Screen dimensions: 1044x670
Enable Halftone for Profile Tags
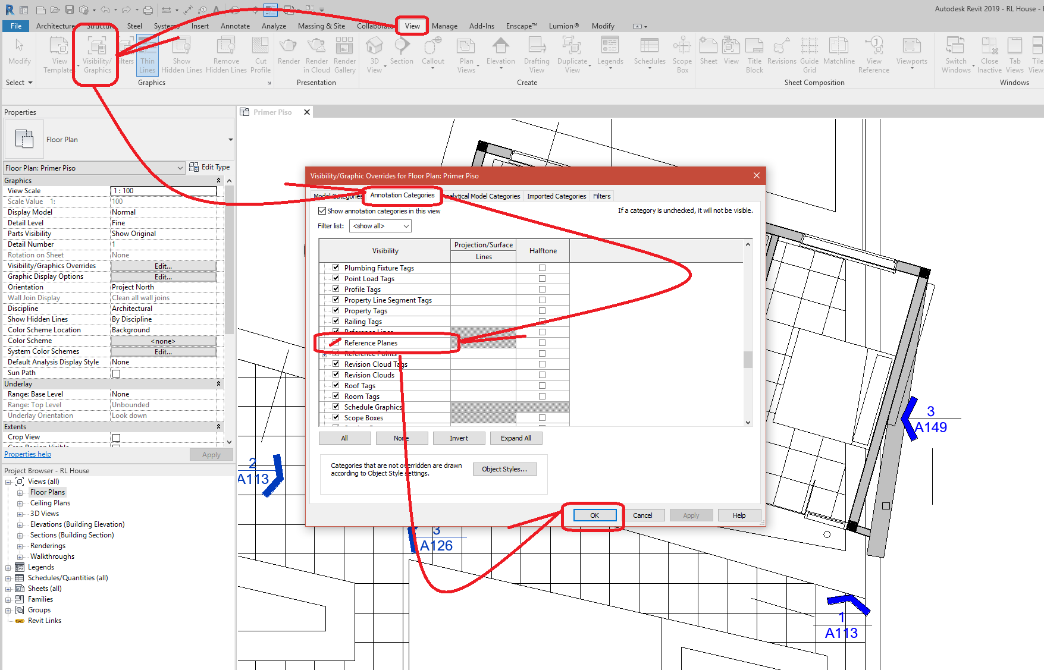pos(542,290)
